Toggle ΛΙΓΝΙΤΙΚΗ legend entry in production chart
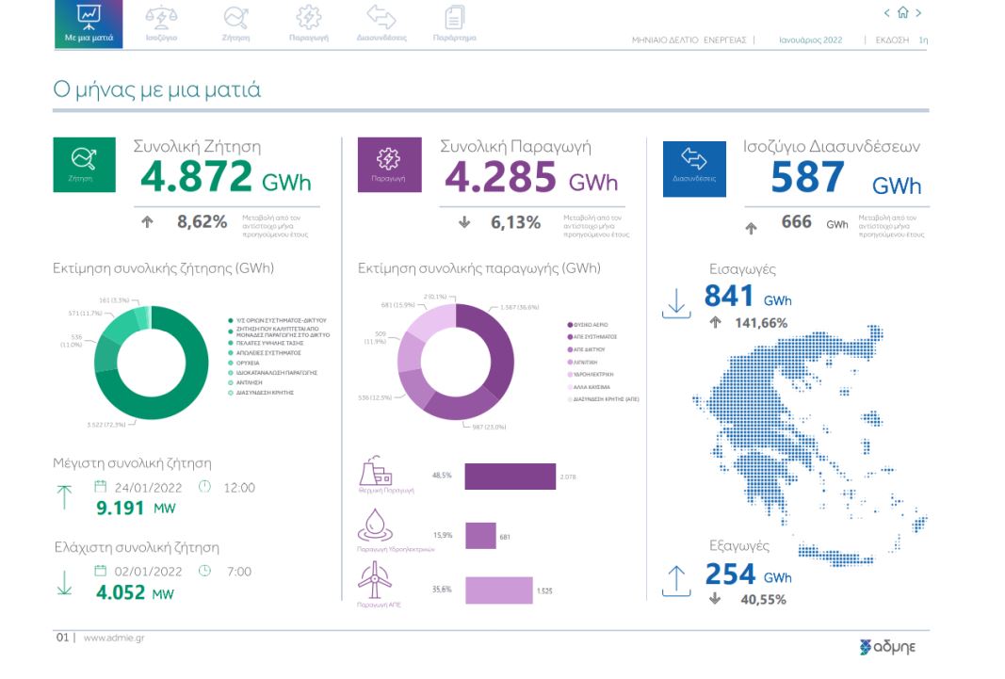The width and height of the screenshot is (1005, 679). (589, 361)
